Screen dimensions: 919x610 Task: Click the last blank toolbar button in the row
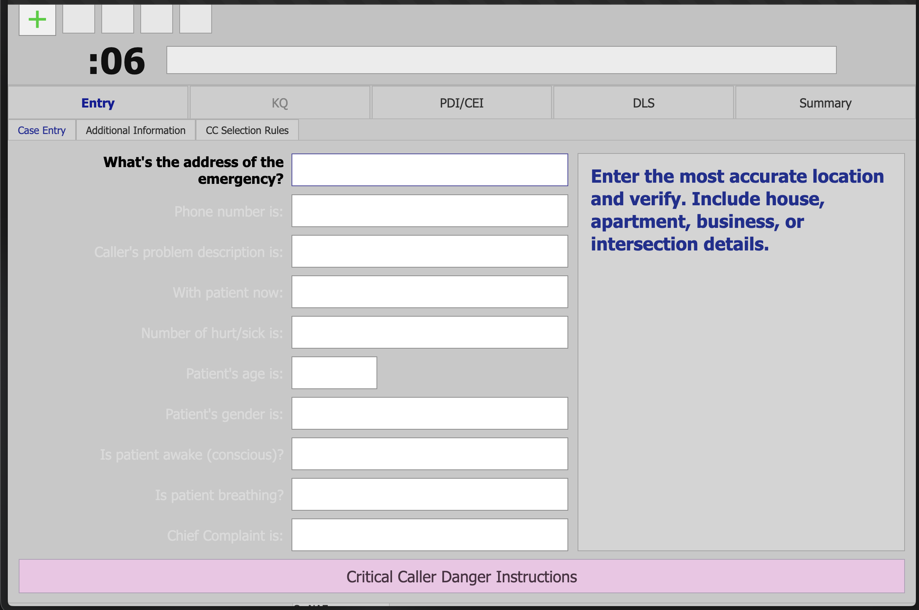tap(196, 19)
